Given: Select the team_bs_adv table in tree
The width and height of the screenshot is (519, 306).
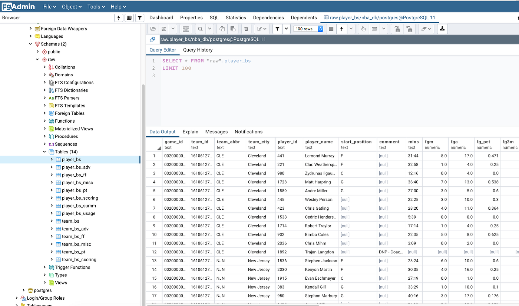Looking at the screenshot, I should click(75, 229).
